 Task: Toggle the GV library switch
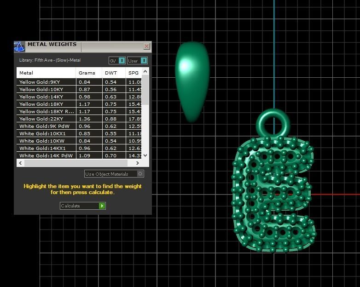[117, 61]
